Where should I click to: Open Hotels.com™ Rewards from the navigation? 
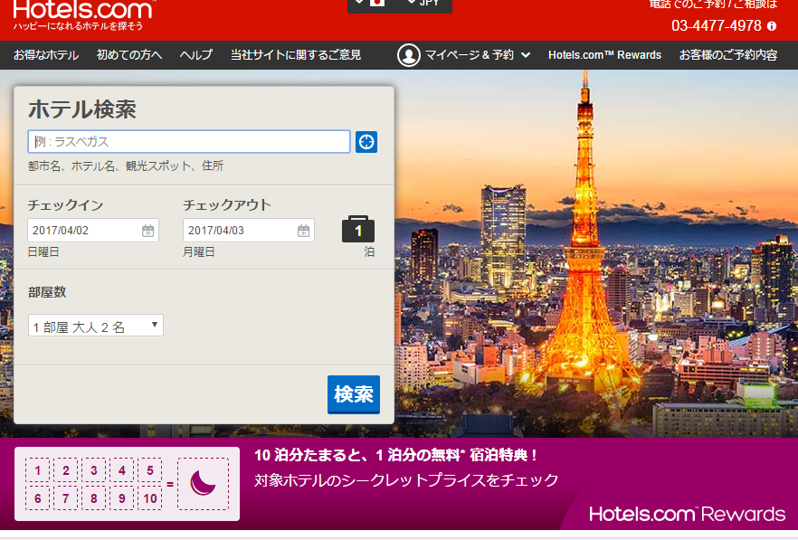603,55
